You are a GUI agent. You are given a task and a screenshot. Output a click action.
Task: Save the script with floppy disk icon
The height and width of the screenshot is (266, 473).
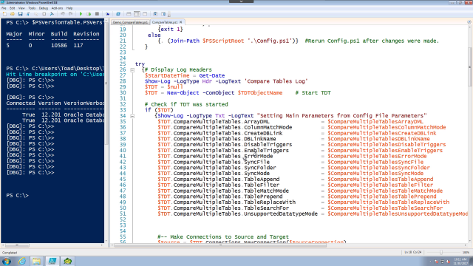[21, 14]
